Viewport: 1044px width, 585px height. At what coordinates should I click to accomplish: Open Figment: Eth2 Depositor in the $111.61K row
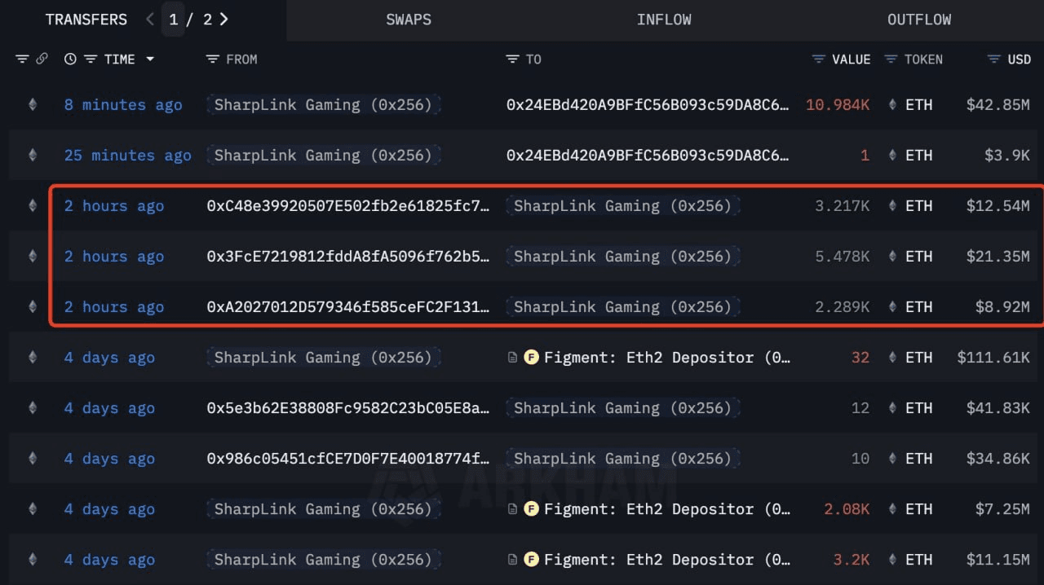click(x=667, y=357)
